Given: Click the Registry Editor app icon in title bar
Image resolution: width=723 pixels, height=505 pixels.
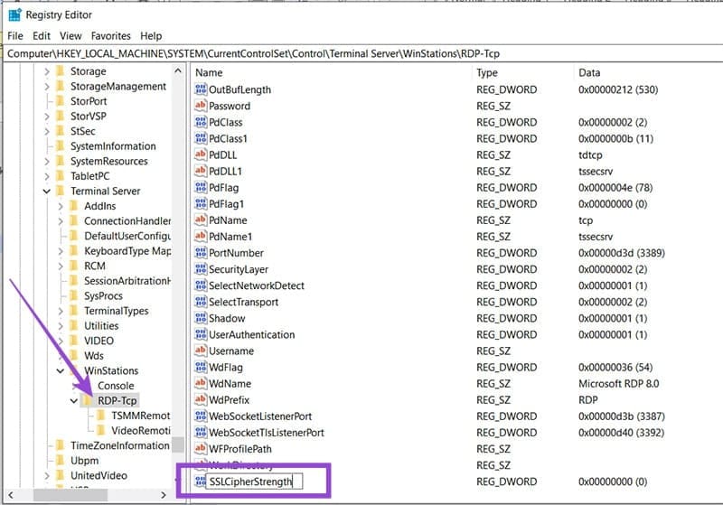Looking at the screenshot, I should click(x=14, y=14).
